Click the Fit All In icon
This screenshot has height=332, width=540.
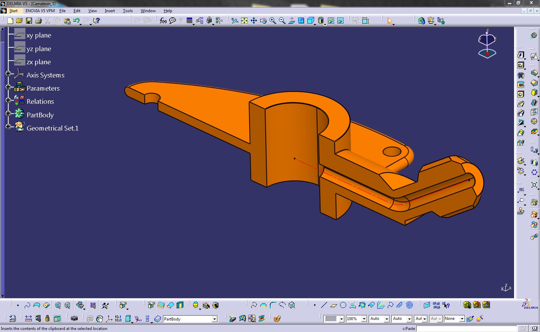pos(244,21)
